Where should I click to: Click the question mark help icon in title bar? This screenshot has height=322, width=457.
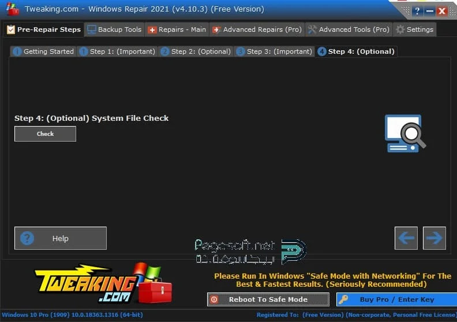(x=417, y=11)
